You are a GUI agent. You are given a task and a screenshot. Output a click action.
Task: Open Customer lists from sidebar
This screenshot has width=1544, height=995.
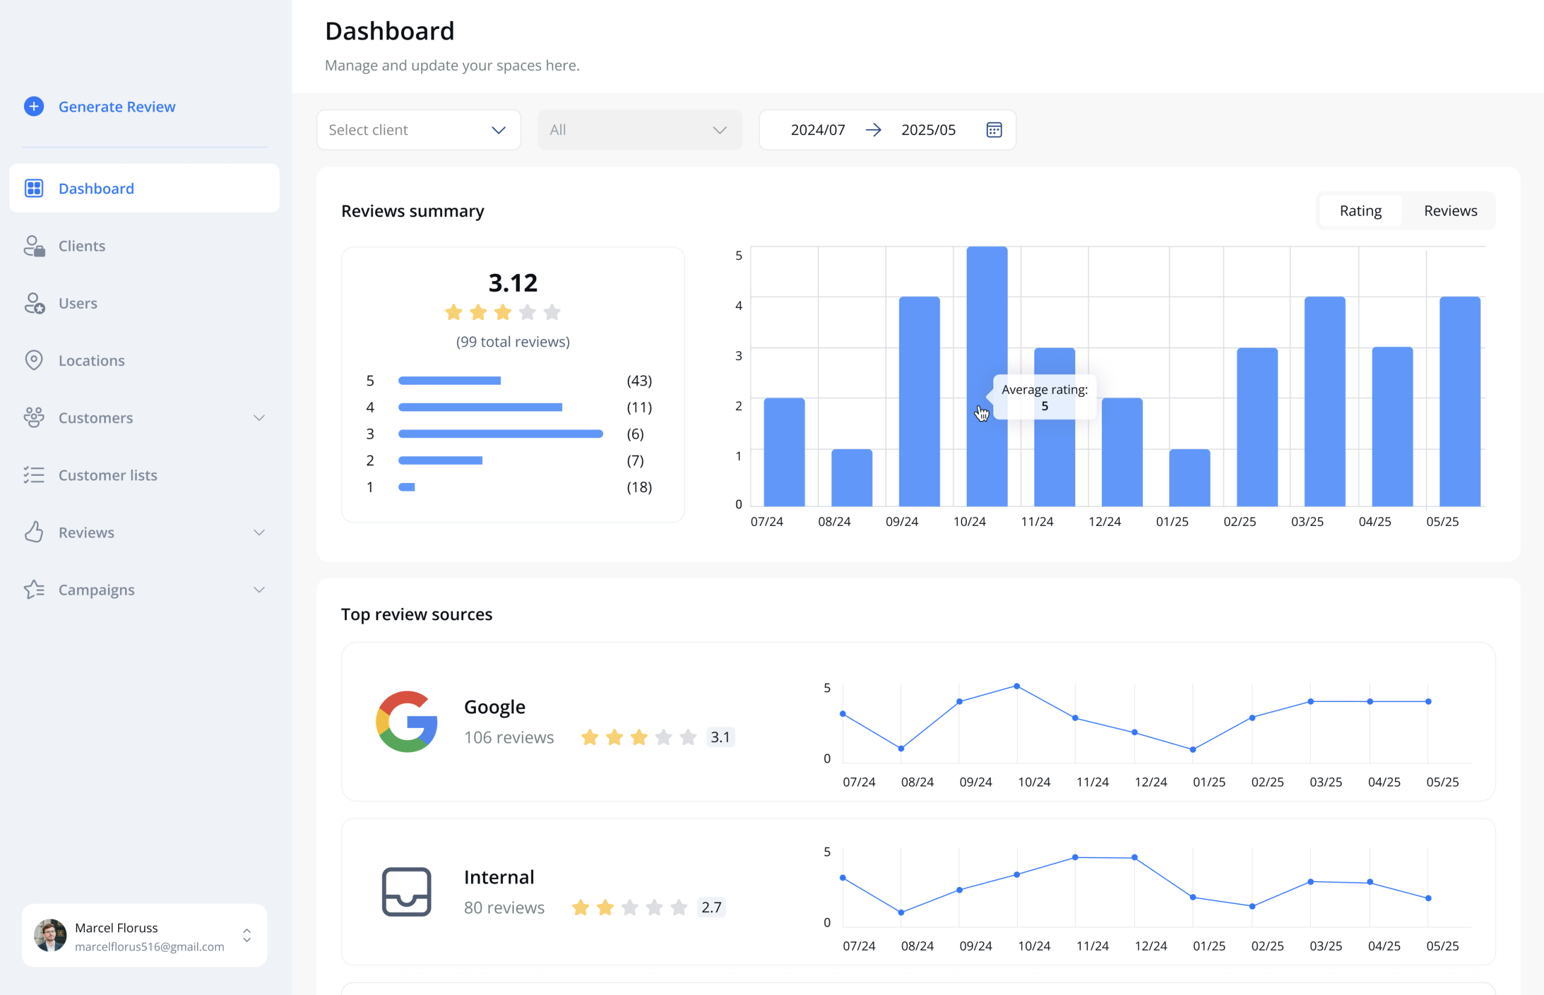coord(145,475)
